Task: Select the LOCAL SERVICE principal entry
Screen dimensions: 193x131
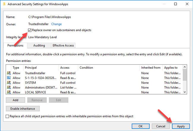Action: tap(35, 92)
